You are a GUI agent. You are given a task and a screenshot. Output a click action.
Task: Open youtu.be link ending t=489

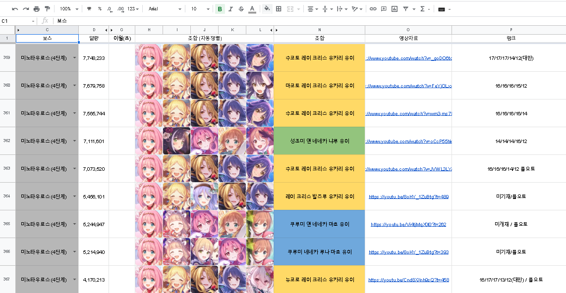pos(408,196)
